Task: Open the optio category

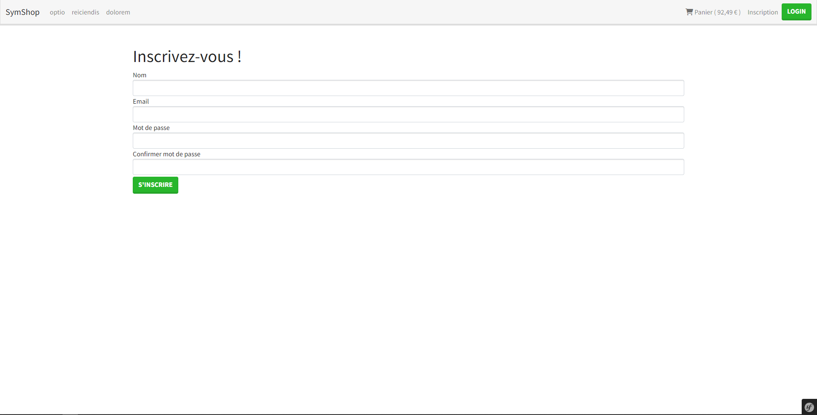Action: coord(57,12)
